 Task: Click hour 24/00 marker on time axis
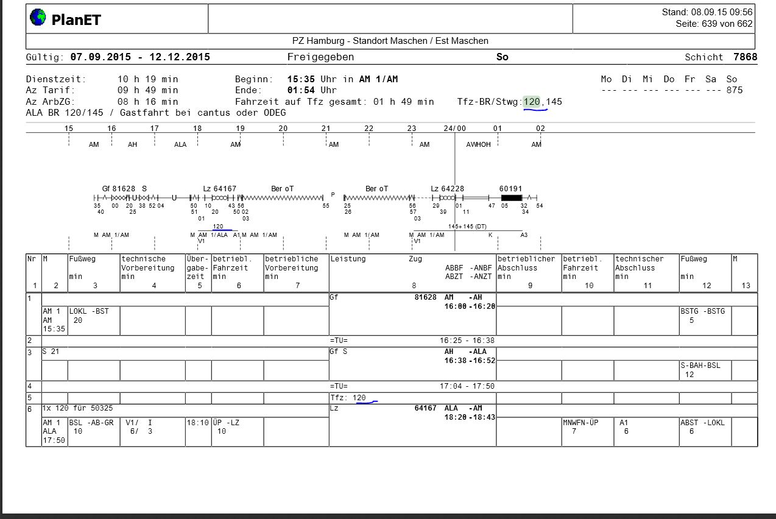click(x=454, y=129)
